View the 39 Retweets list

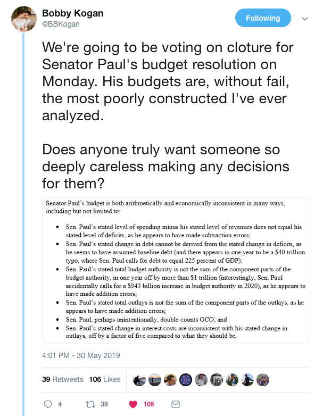62,379
